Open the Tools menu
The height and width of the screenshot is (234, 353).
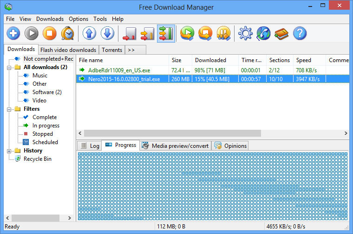[x=100, y=19]
